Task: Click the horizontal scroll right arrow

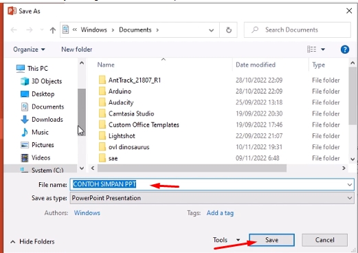Action: coord(344,168)
